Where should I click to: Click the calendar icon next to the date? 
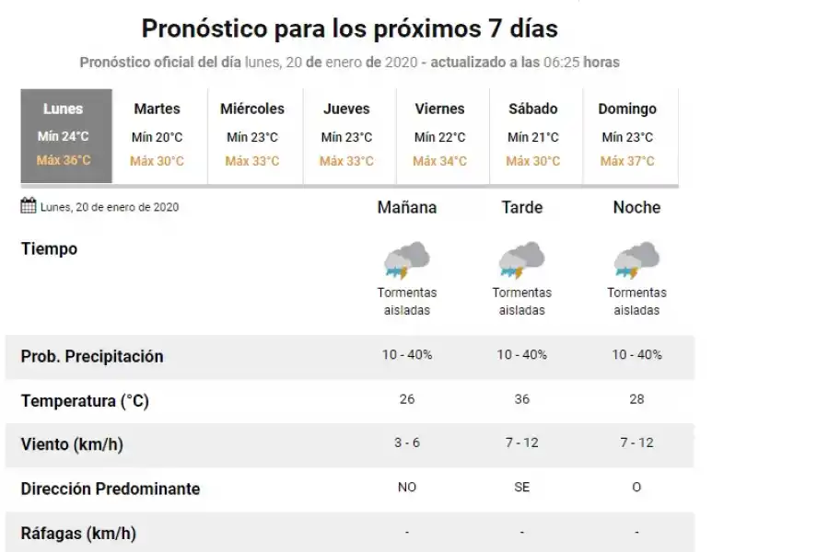[x=28, y=206]
